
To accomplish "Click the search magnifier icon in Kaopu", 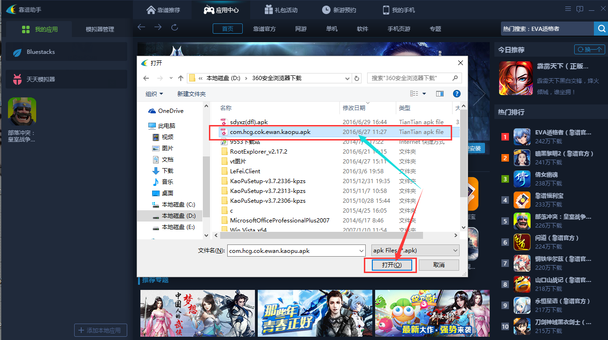I will coord(601,29).
